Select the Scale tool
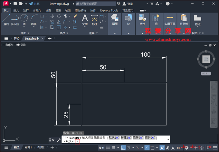The width and height of the screenshot is (219, 152). pos(59,27)
